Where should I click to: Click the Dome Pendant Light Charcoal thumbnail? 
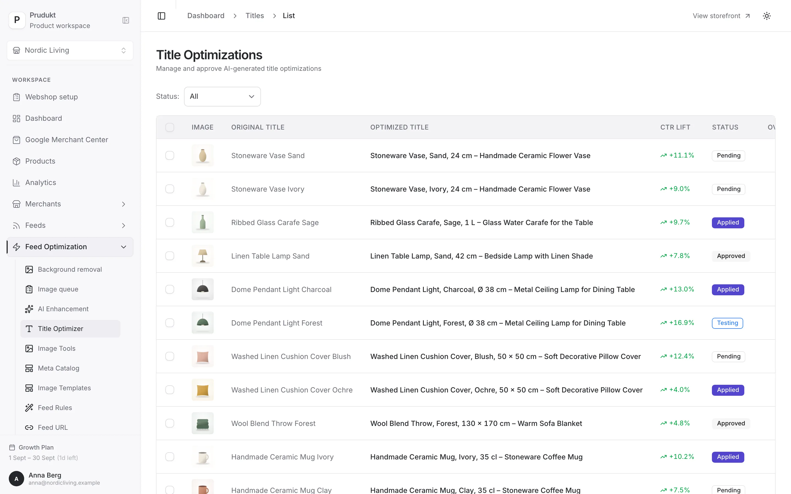point(203,289)
